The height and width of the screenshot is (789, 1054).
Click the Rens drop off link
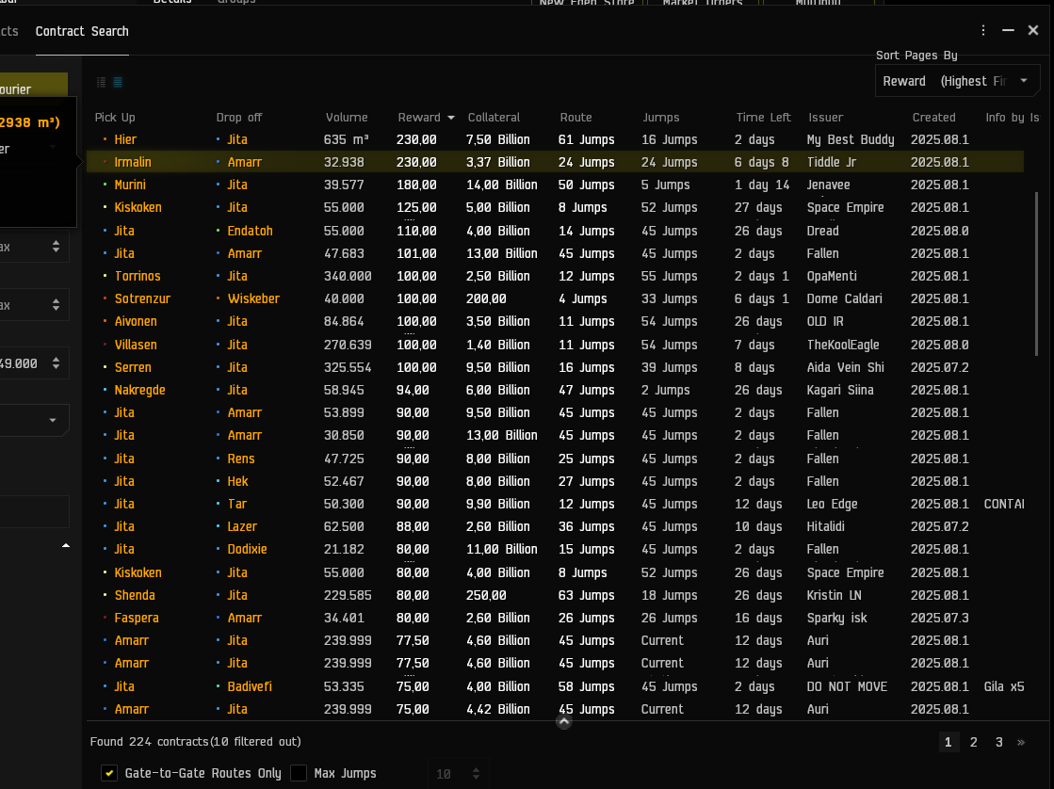[241, 459]
